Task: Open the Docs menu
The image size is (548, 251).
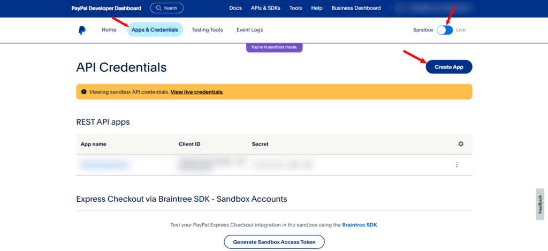Action: (235, 8)
